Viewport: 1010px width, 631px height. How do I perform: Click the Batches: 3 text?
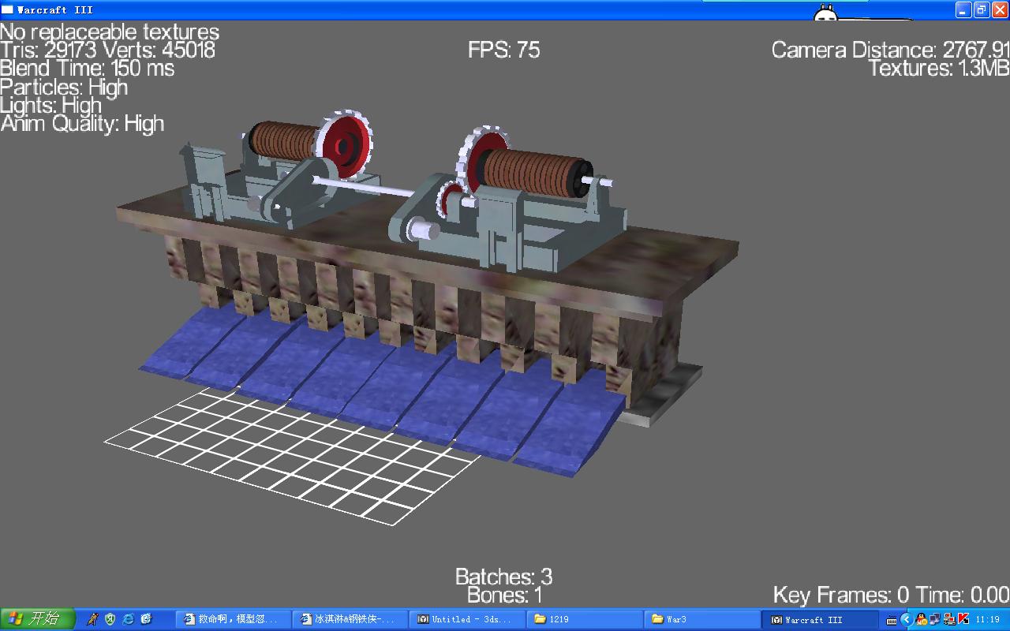click(504, 577)
